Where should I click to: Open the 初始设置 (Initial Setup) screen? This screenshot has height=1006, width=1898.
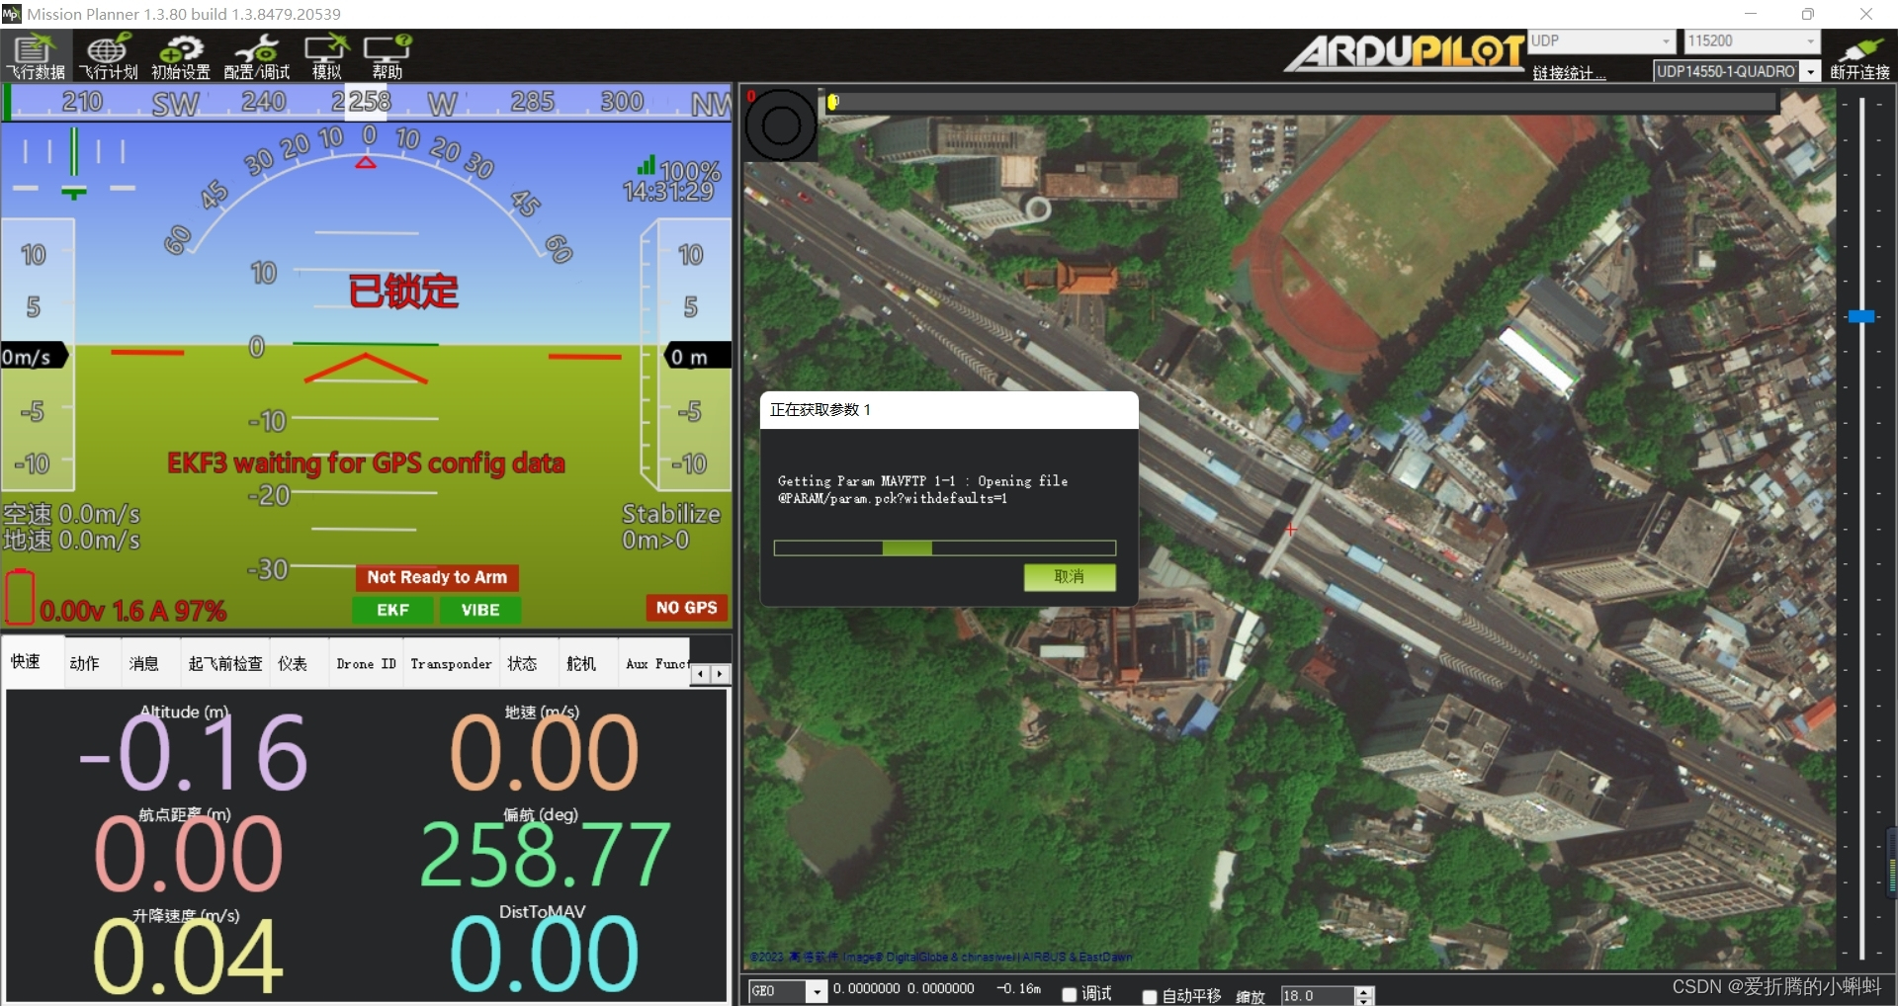coord(182,56)
